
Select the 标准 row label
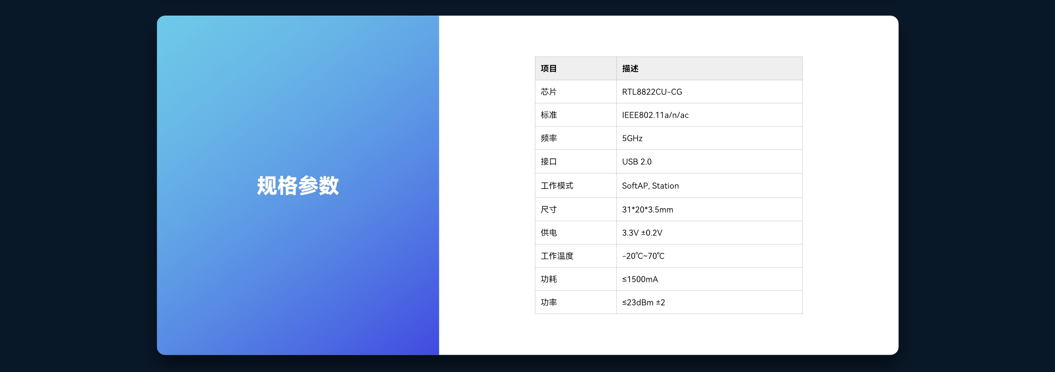coord(549,115)
